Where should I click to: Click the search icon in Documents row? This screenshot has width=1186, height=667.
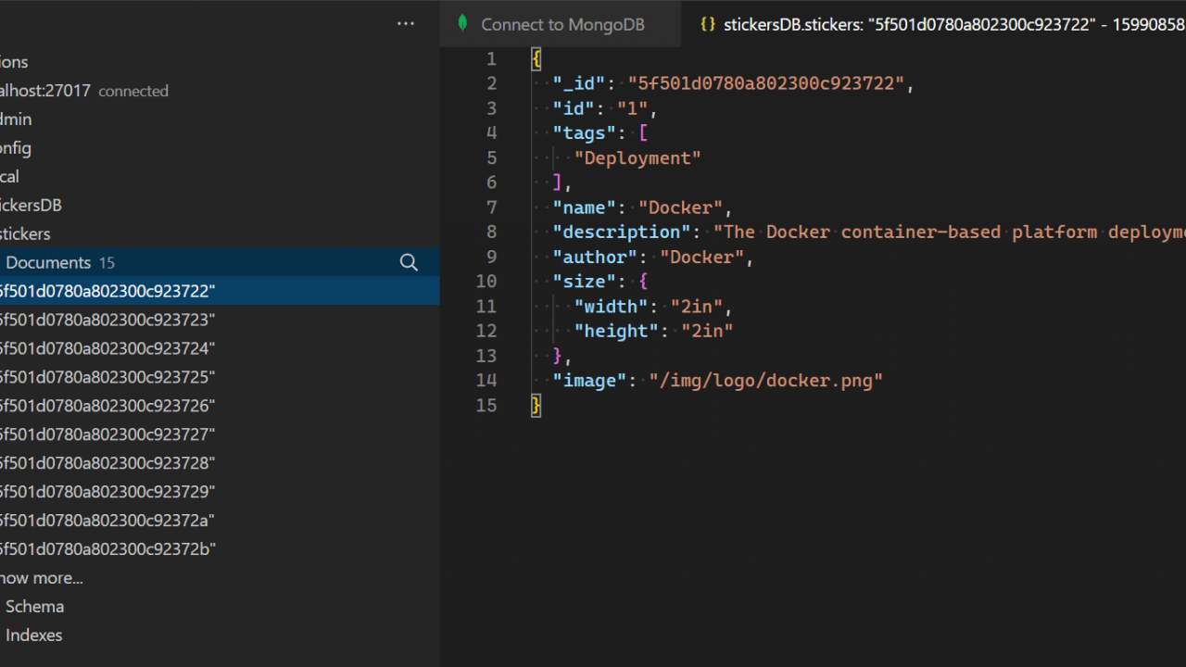[x=409, y=263]
